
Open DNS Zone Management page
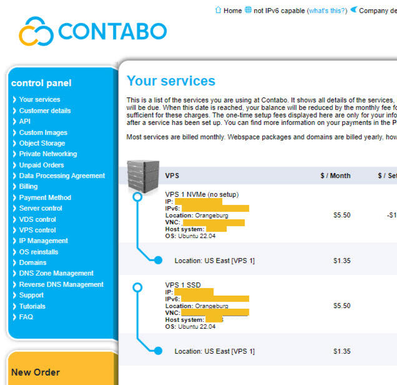(x=56, y=273)
